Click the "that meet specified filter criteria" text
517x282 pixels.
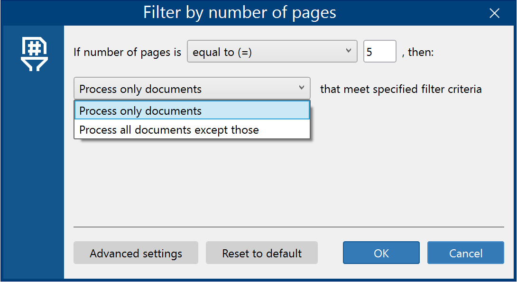[x=401, y=89]
